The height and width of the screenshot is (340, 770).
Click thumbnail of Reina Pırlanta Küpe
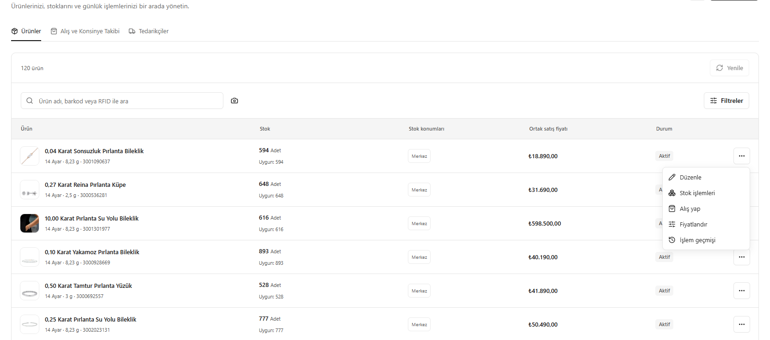30,190
